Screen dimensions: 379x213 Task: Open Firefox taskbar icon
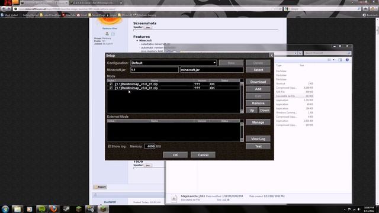tap(54, 209)
